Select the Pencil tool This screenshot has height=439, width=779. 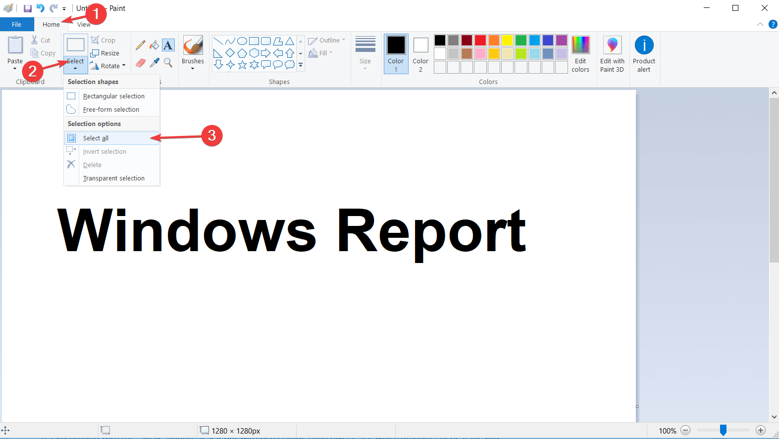point(141,45)
